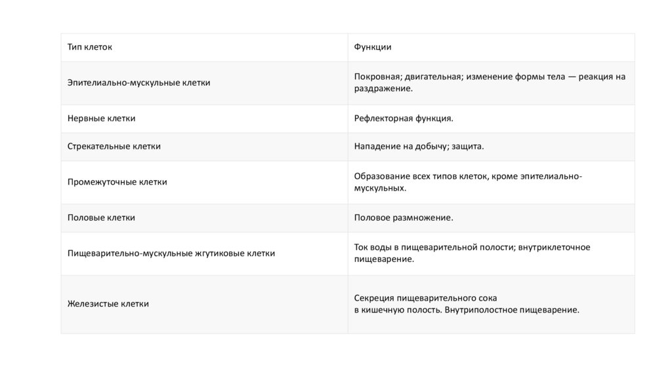Select the 'Пищеварительно-мускульные жгутиковые клетки' cell
Image resolution: width=672 pixels, height=376 pixels.
171,253
